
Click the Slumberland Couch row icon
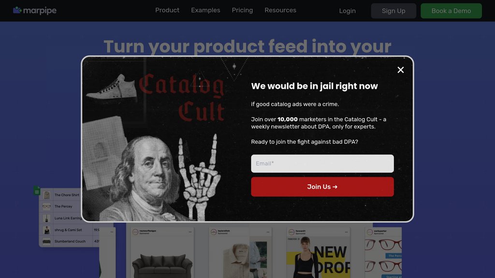47,241
